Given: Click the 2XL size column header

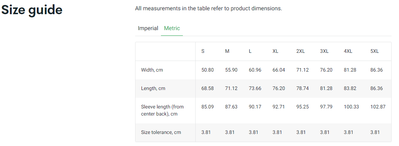Looking at the screenshot, I should coord(300,51).
